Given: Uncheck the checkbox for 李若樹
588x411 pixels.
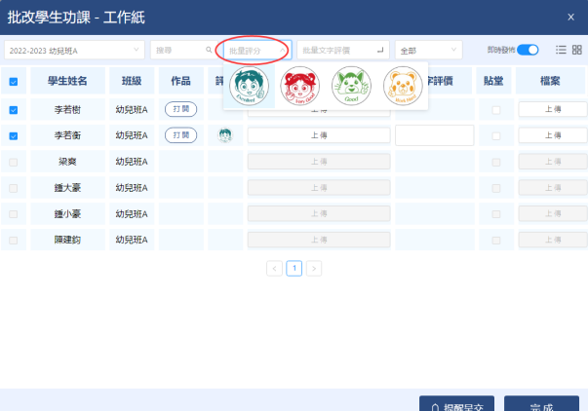Looking at the screenshot, I should 14,110.
